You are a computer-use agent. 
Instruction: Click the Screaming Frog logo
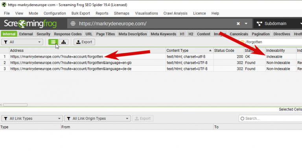click(x=30, y=24)
